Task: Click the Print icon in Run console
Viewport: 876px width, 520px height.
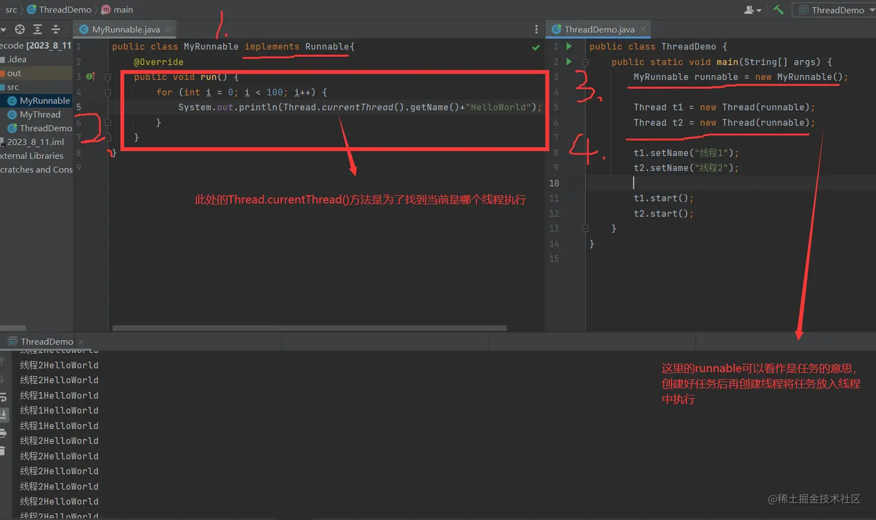Action: click(3, 433)
